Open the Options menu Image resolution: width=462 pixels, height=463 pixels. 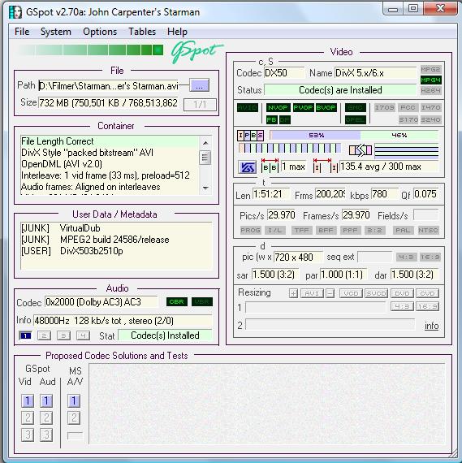click(100, 32)
